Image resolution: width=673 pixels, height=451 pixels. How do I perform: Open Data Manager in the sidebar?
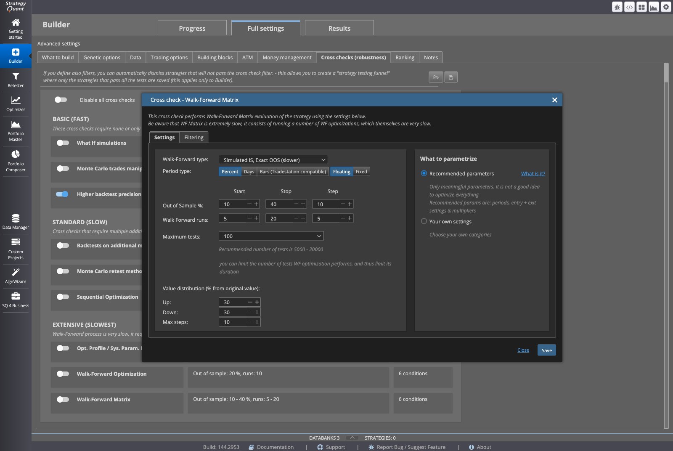pos(16,222)
